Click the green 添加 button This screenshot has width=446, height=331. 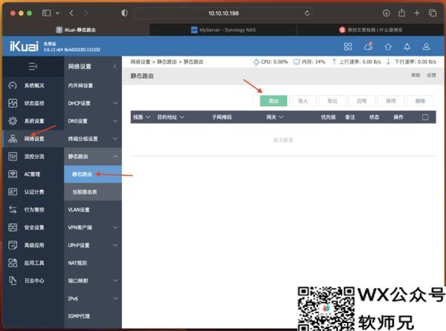tap(273, 100)
